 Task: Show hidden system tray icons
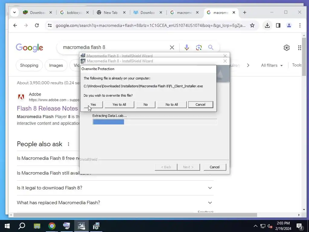[255, 226]
